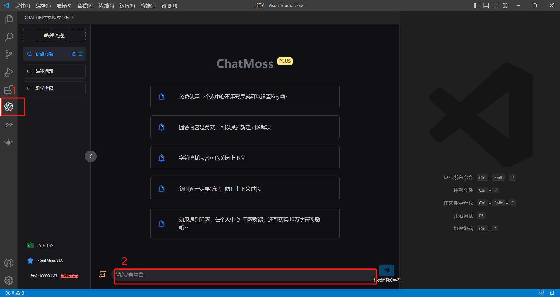
Task: Open the 终端(T) menu
Action: click(148, 6)
